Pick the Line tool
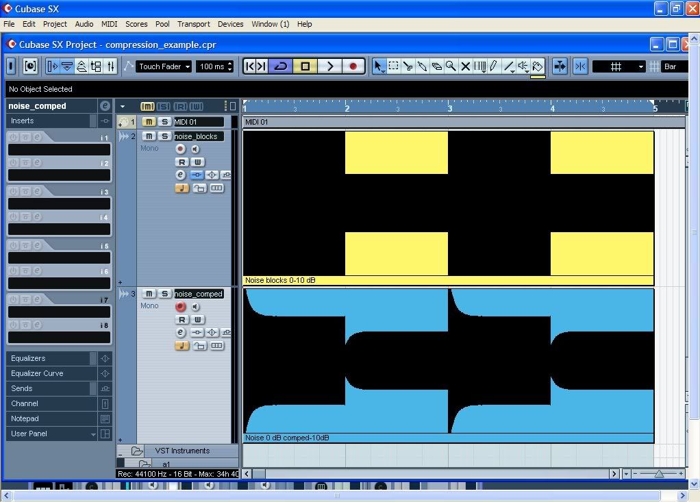700x502 pixels. coord(508,66)
